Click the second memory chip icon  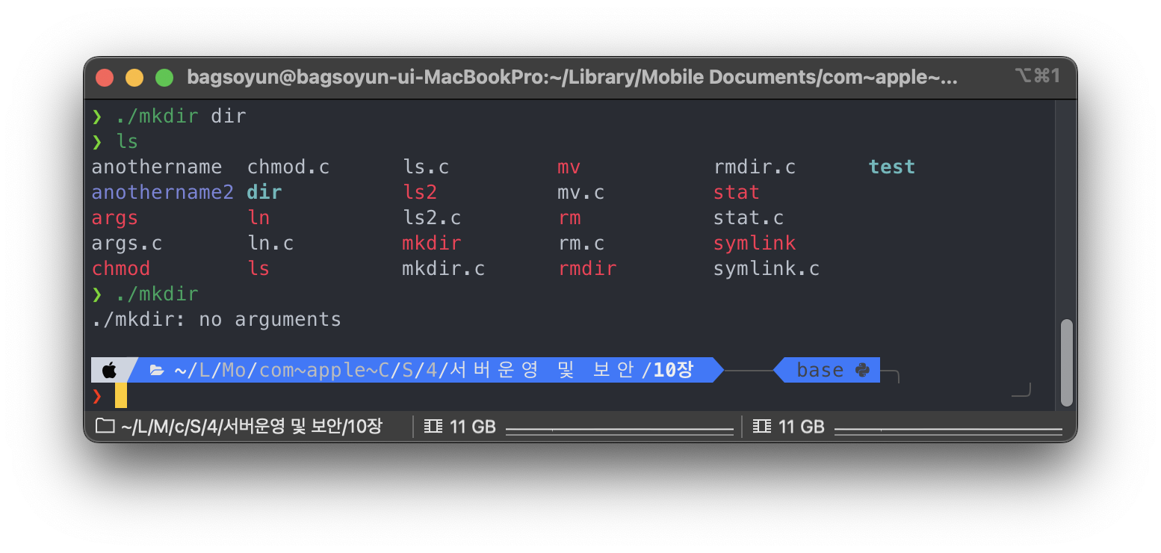click(762, 427)
